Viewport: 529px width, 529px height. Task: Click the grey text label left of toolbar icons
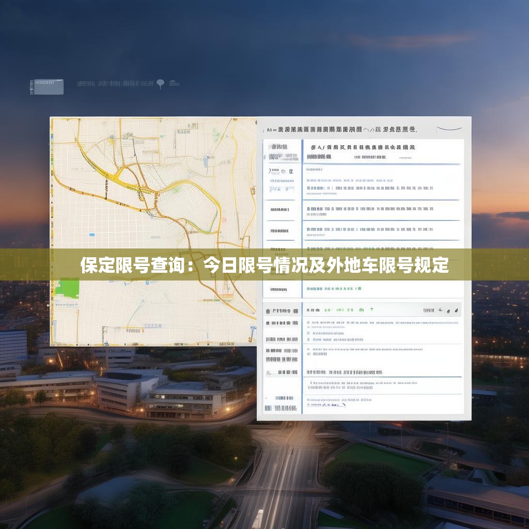(428, 310)
